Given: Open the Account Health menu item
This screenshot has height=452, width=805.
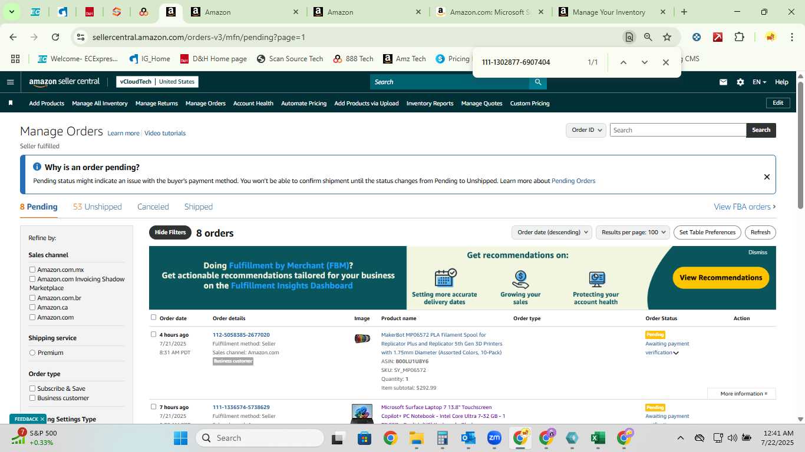Looking at the screenshot, I should [x=253, y=103].
